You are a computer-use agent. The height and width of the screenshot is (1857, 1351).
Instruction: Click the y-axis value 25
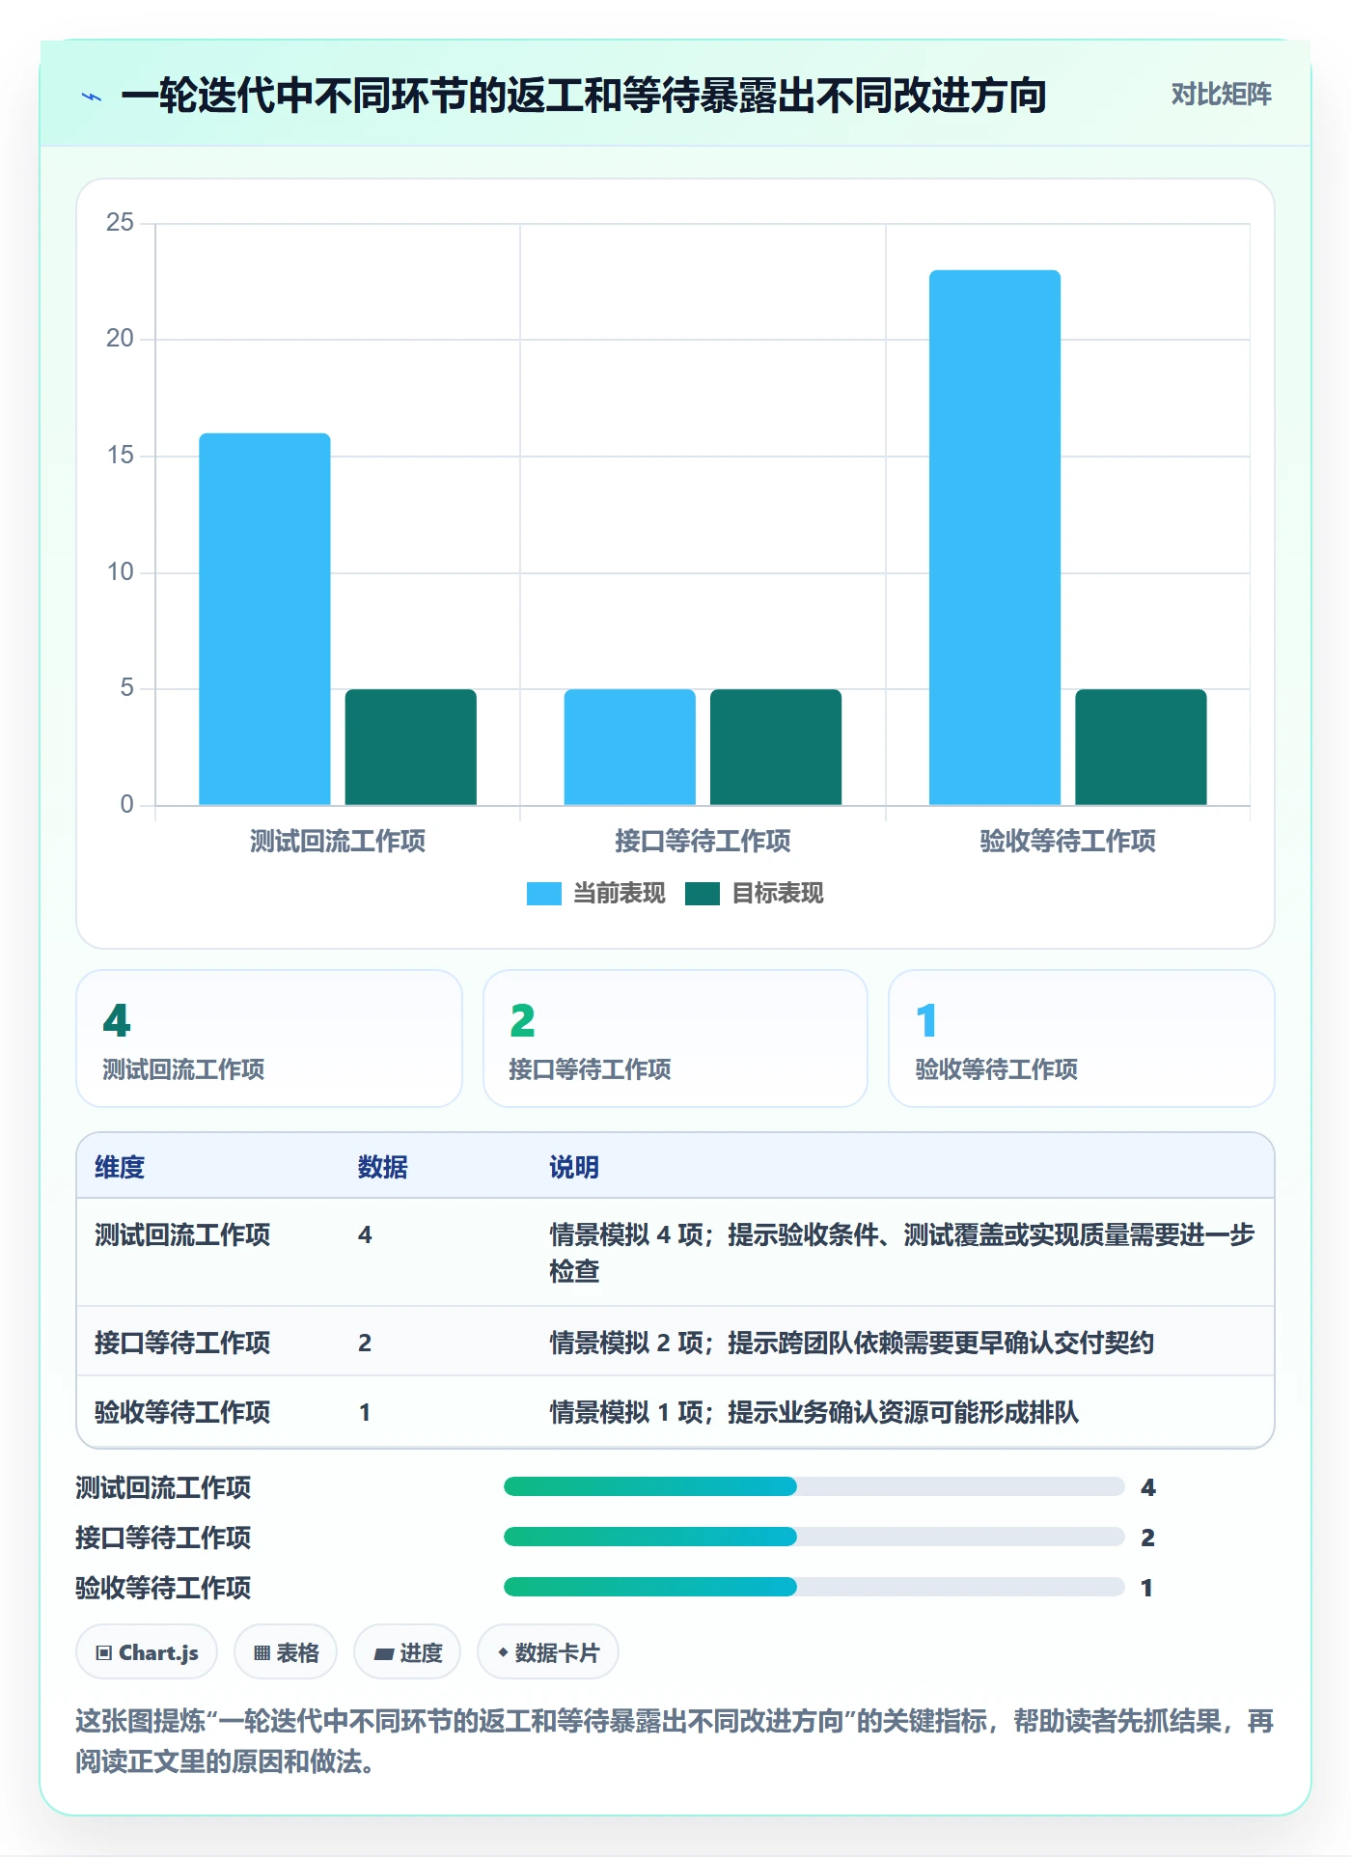click(x=121, y=223)
